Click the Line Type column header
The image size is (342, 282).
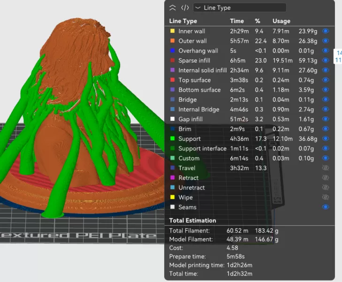[x=183, y=21]
